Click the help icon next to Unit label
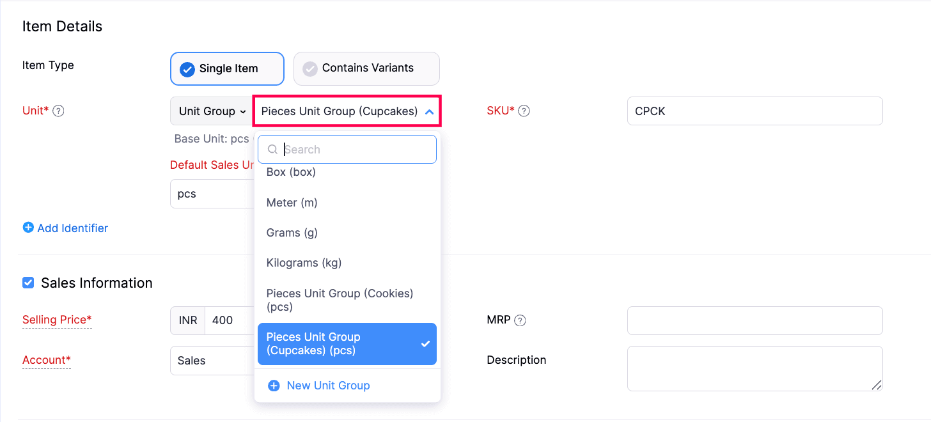Screen dimensions: 931x422 click(x=58, y=111)
